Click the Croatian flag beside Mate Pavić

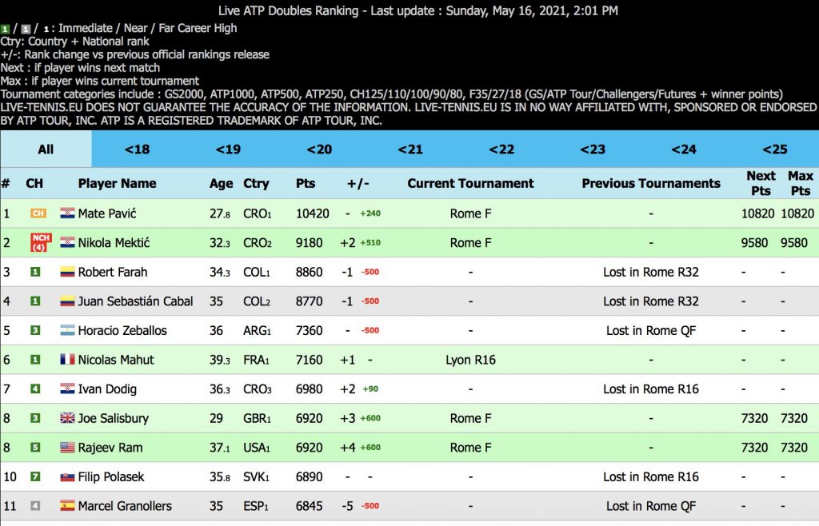click(x=67, y=213)
